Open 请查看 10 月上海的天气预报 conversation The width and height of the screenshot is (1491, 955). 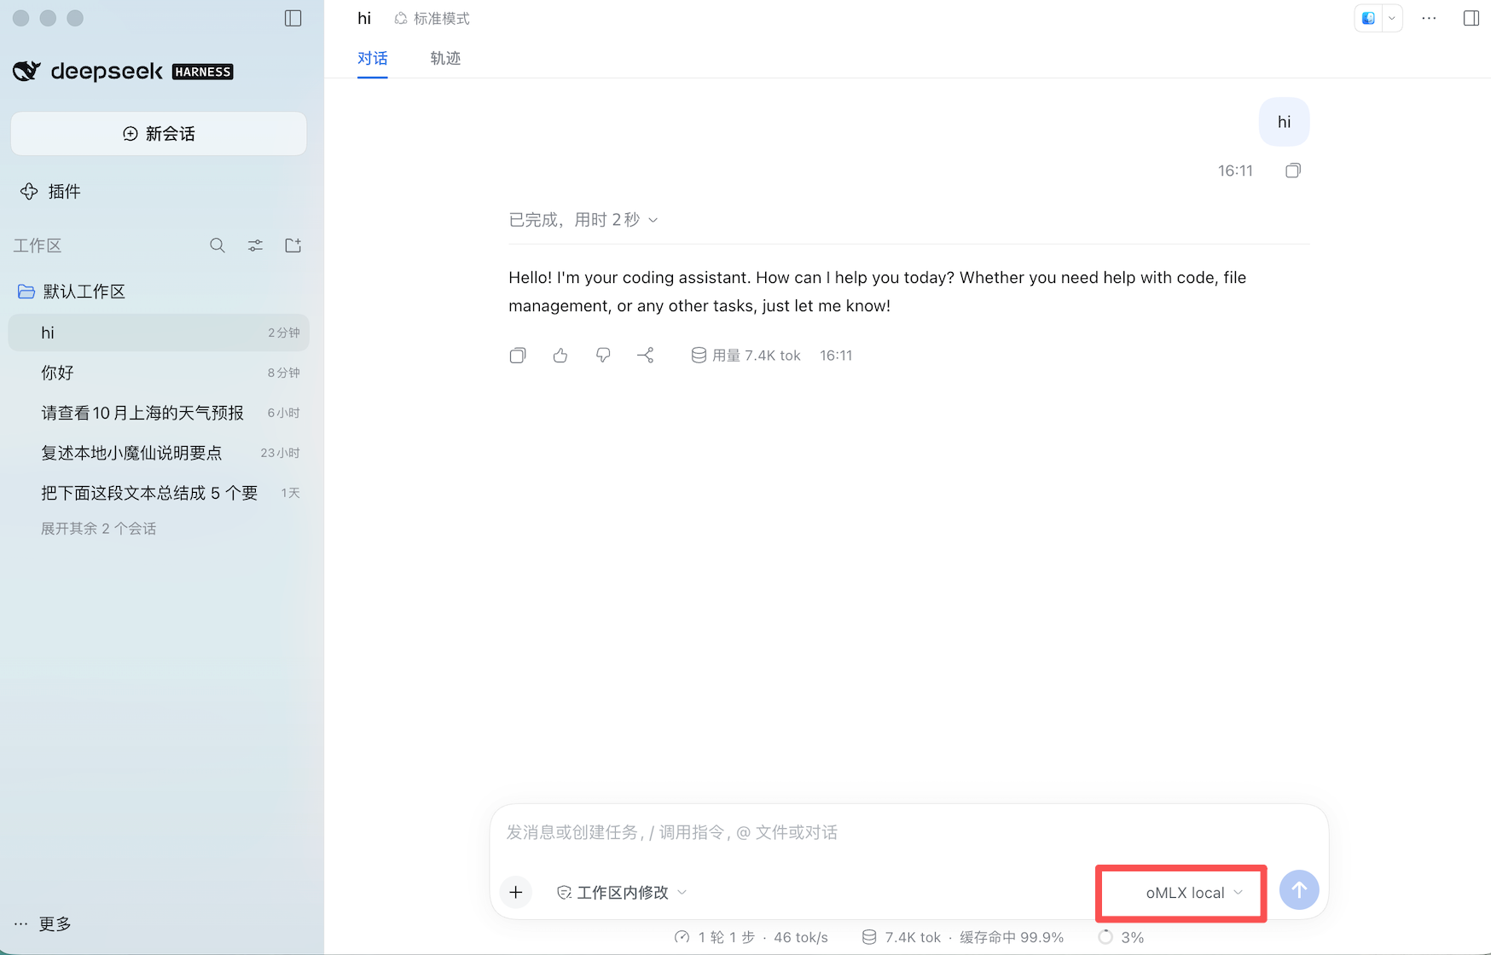coord(159,413)
